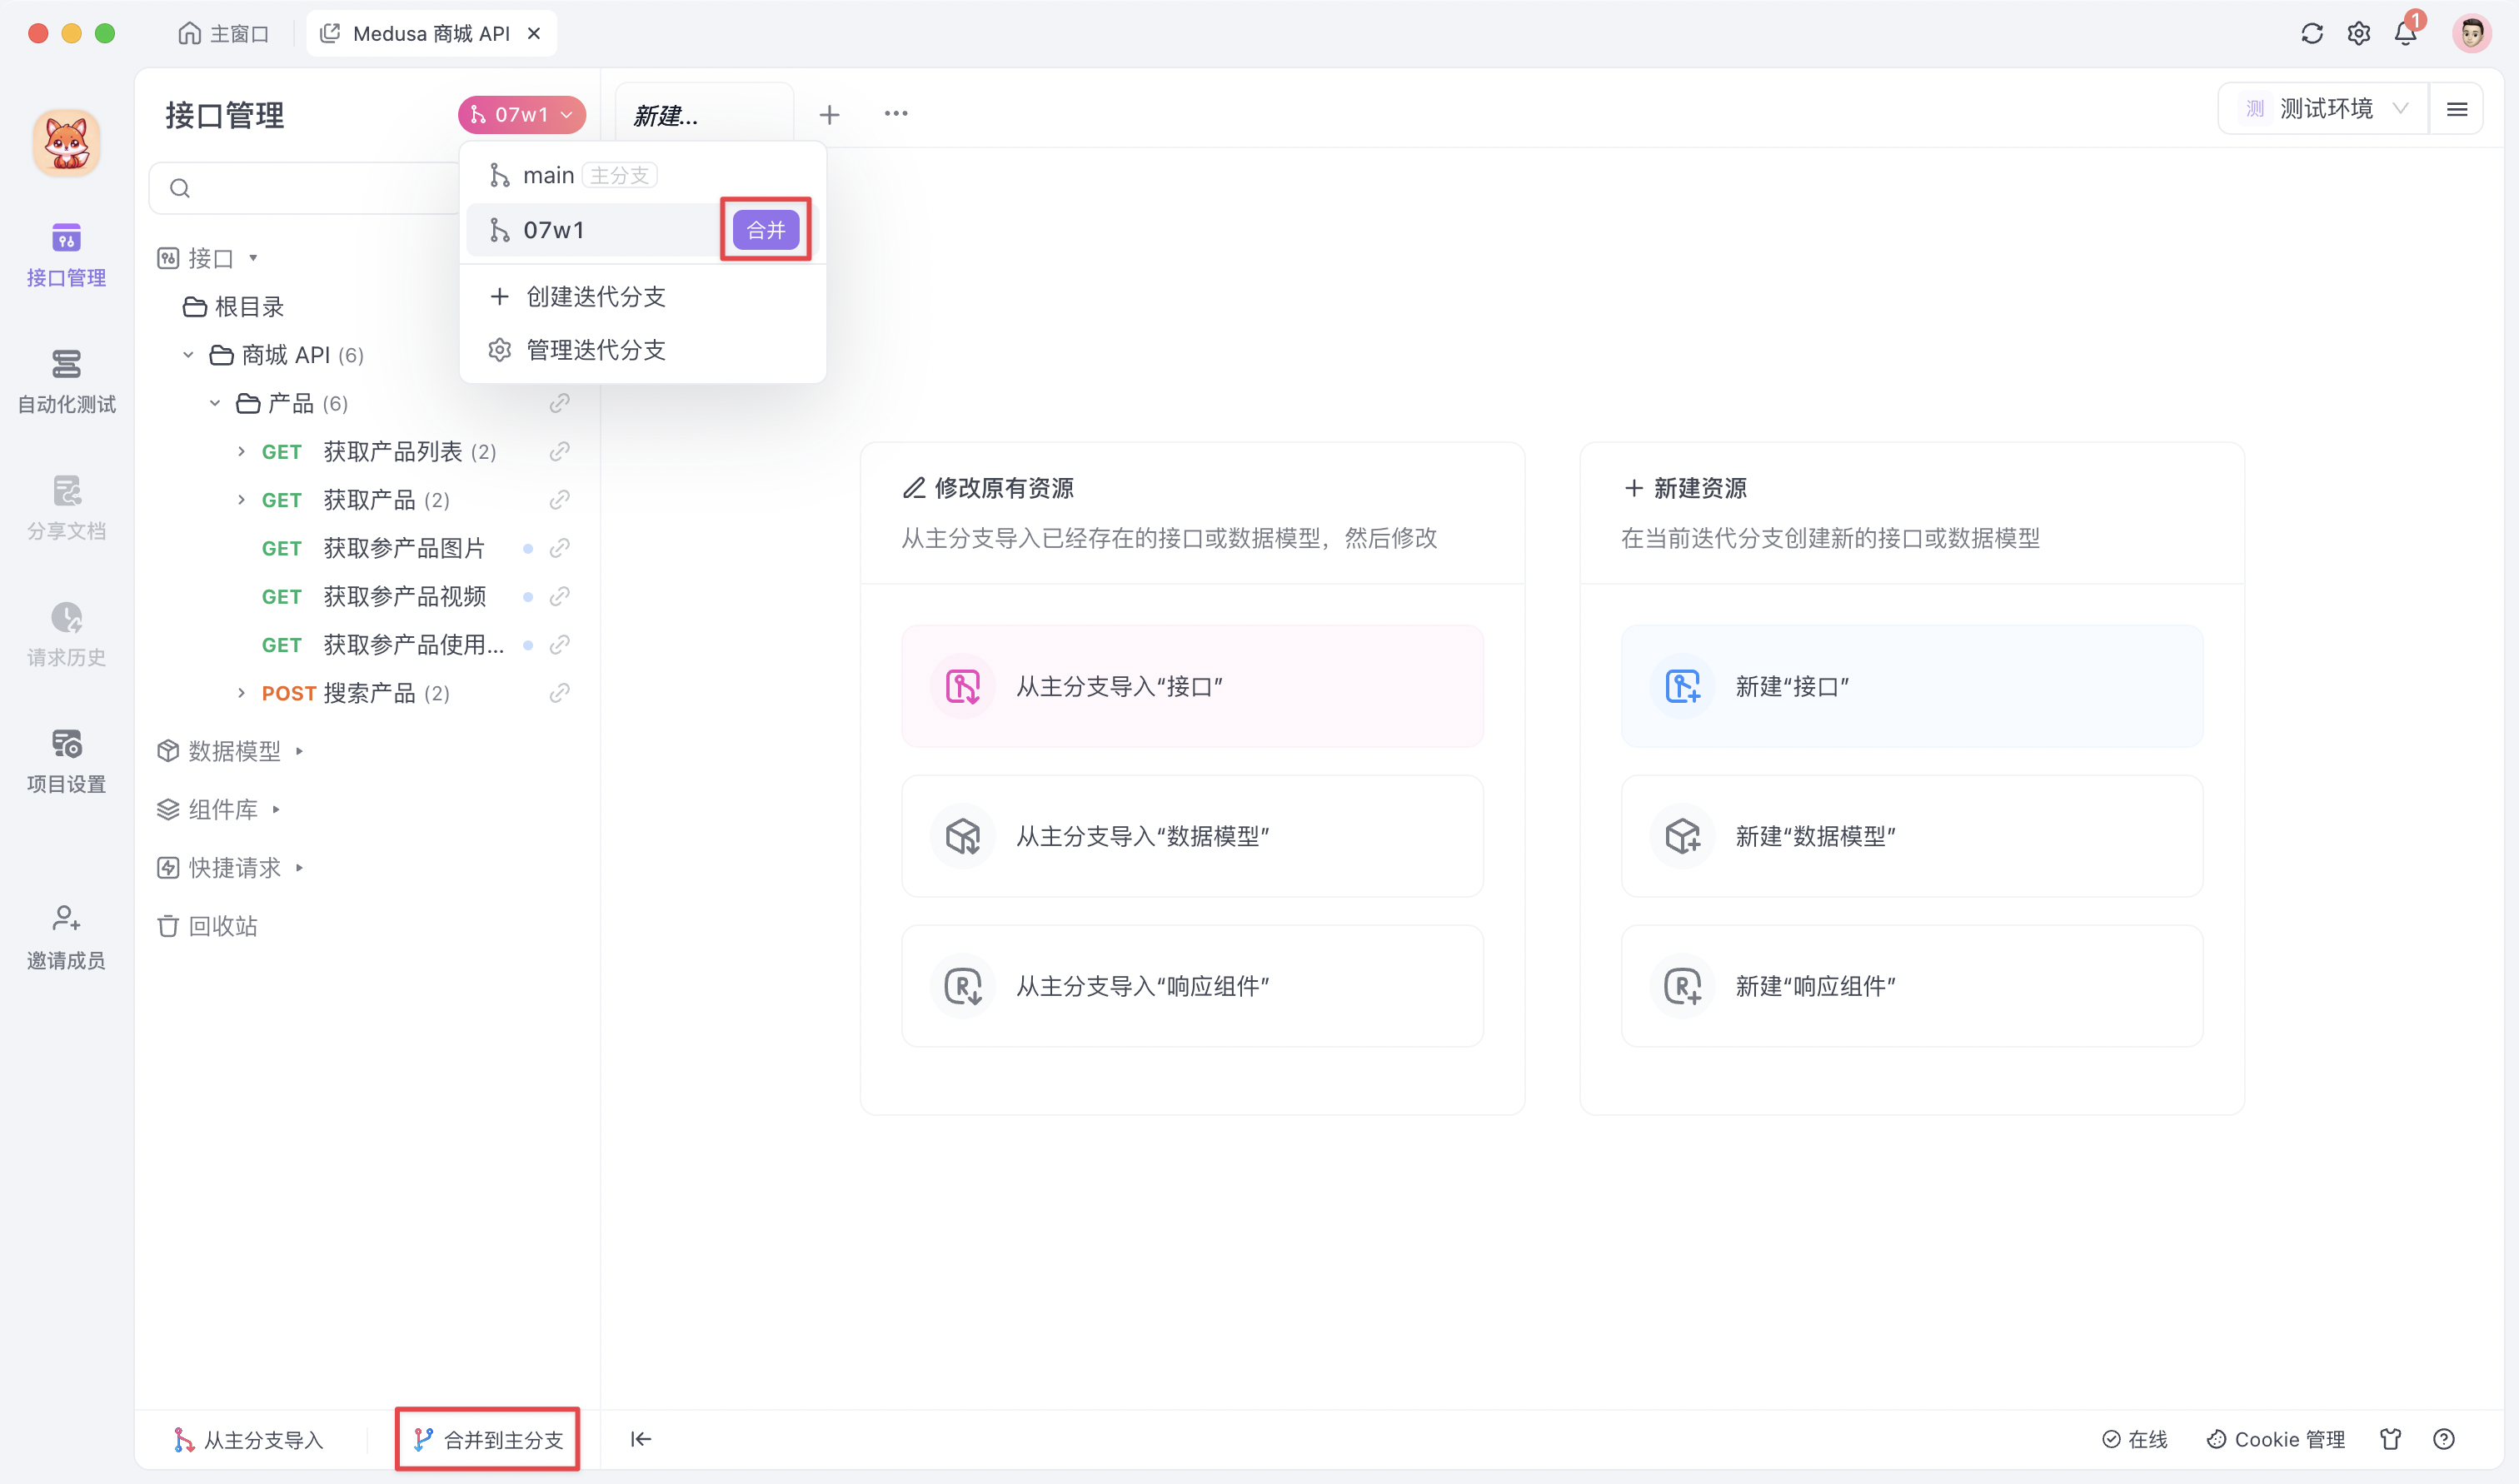Click the notification bell icon
This screenshot has height=1484, width=2519.
click(x=2405, y=33)
